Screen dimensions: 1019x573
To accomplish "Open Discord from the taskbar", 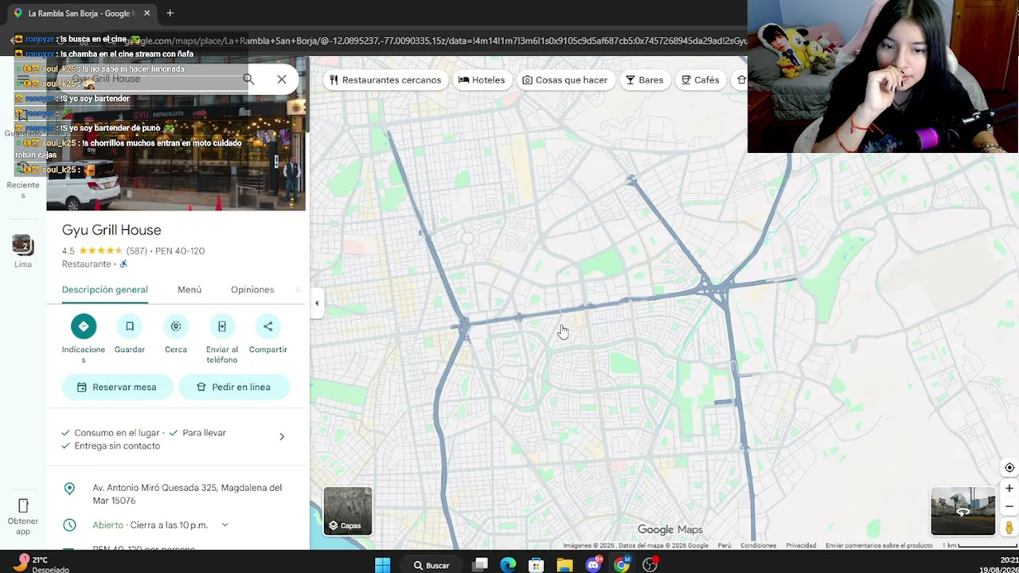I will pyautogui.click(x=593, y=565).
